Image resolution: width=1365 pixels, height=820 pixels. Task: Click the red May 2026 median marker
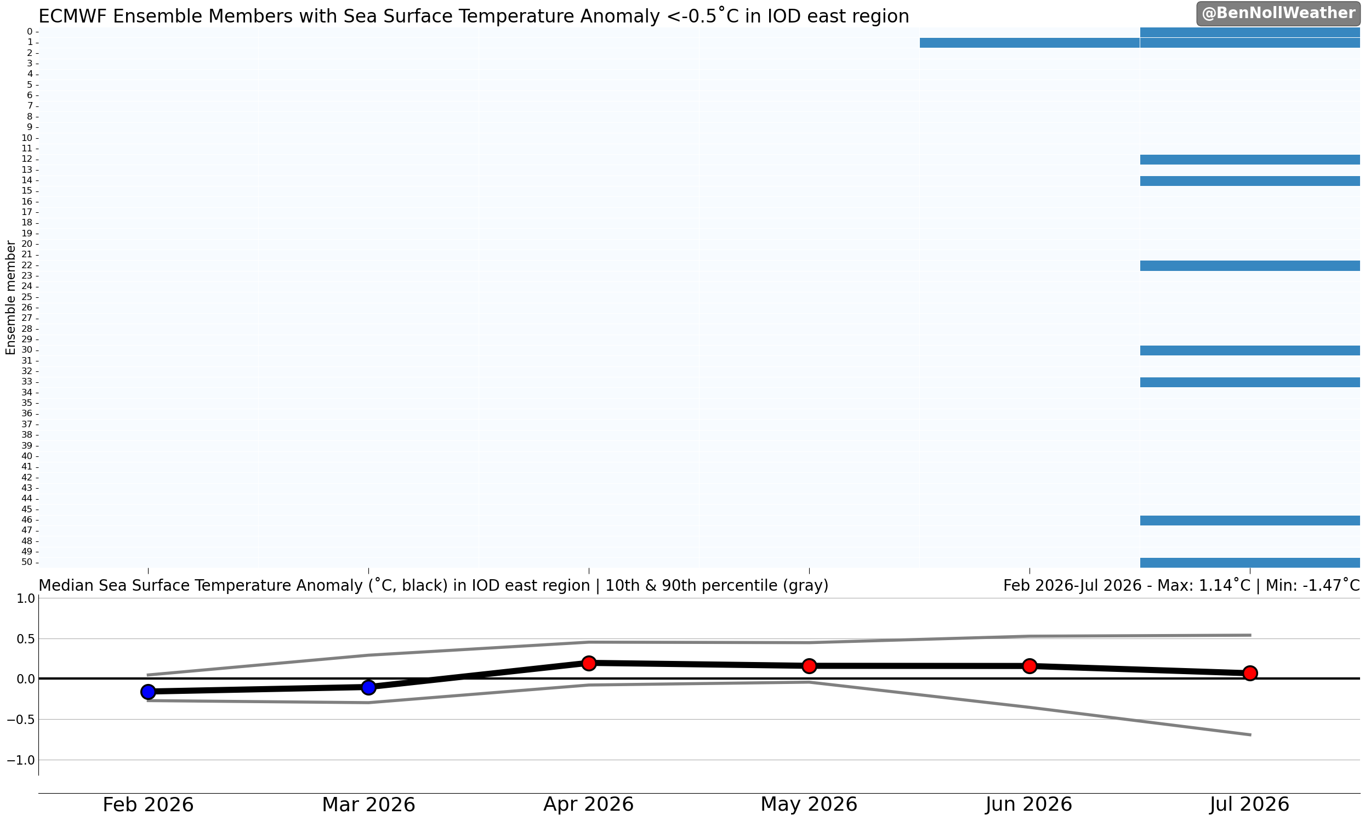[809, 666]
